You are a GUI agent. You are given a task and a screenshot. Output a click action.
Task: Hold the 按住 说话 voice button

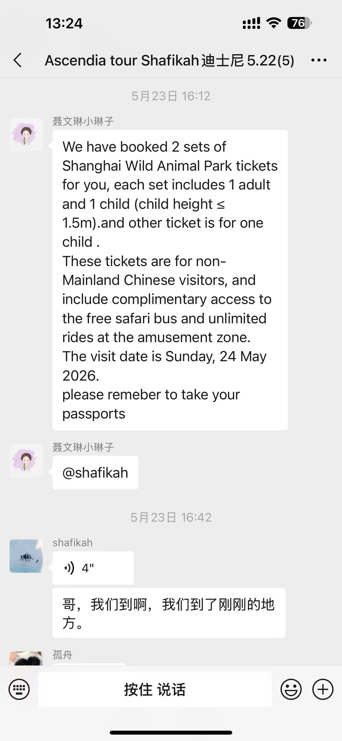(x=155, y=689)
